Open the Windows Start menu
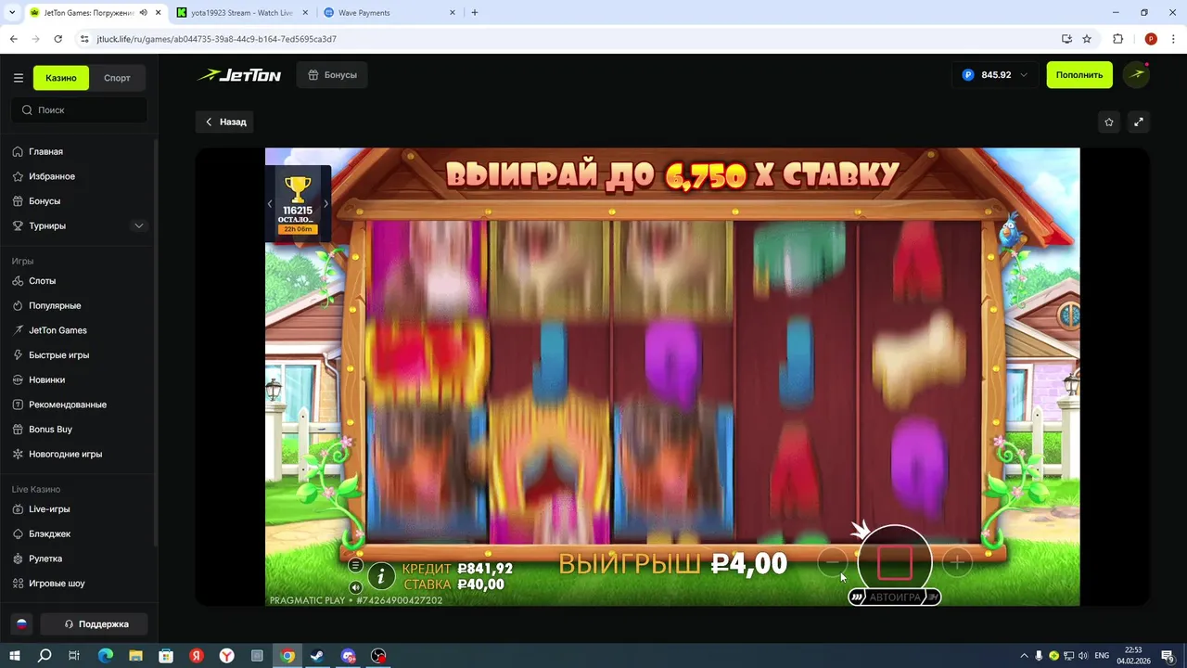The width and height of the screenshot is (1187, 668). [x=15, y=656]
